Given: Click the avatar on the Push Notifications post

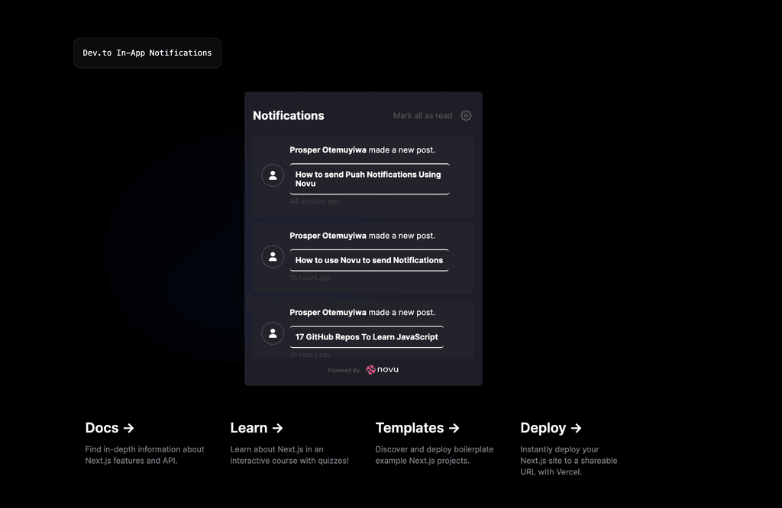Looking at the screenshot, I should tap(273, 175).
